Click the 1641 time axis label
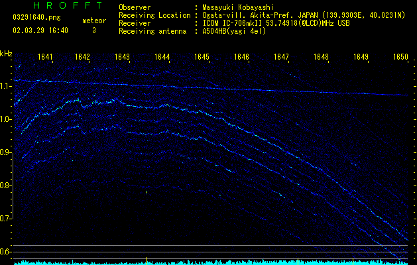This screenshot has height=265, width=417. 45,57
